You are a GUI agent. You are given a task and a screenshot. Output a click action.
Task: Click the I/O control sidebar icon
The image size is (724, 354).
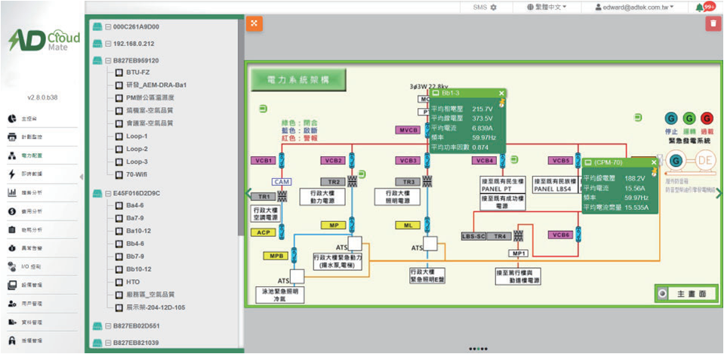point(12,267)
